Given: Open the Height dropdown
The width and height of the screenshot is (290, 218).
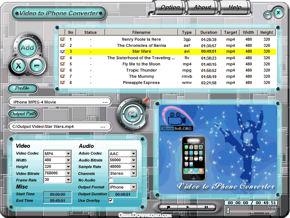Looking at the screenshot, I should click(x=68, y=167).
